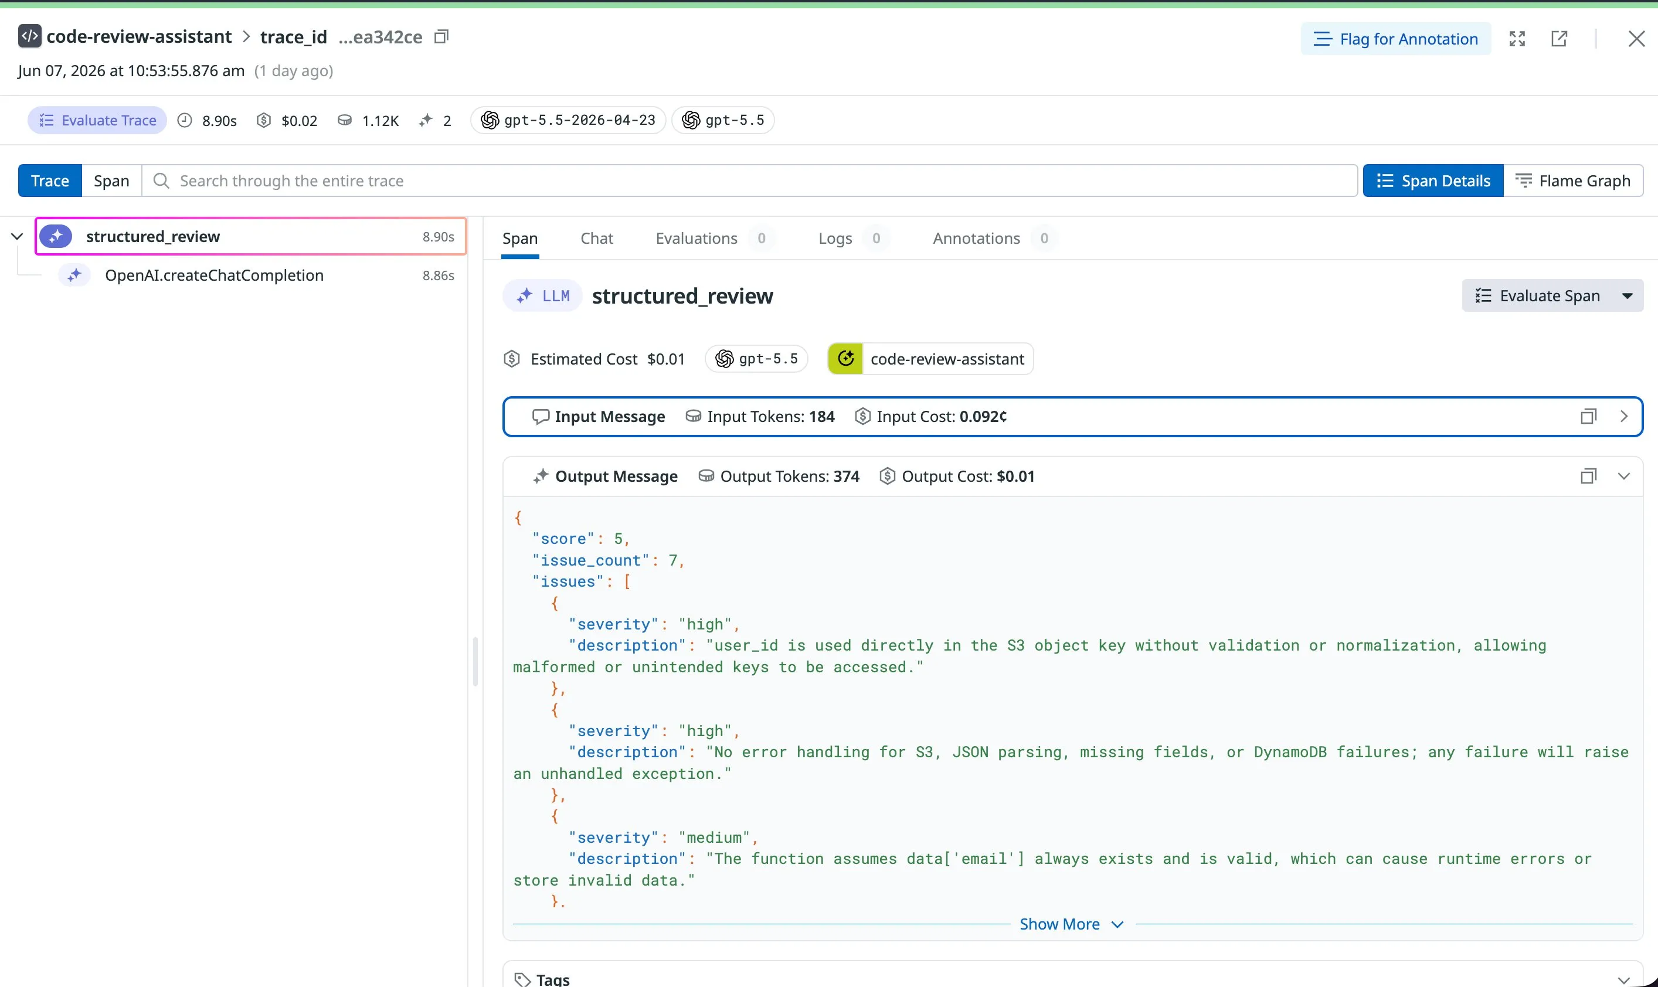Show More of the output message
The width and height of the screenshot is (1658, 987).
click(x=1071, y=924)
